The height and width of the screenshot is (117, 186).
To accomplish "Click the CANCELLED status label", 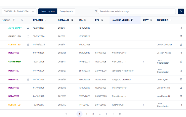I will 14,36.
